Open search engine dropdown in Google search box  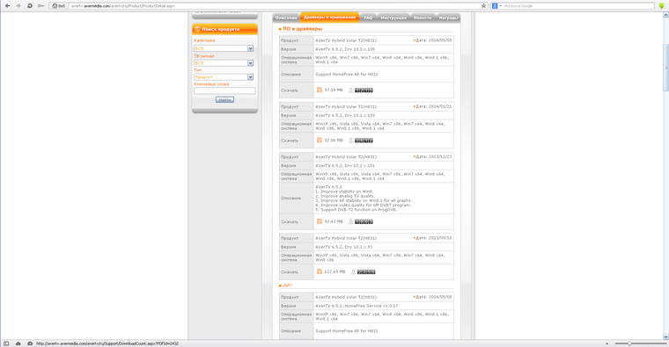tap(496, 6)
